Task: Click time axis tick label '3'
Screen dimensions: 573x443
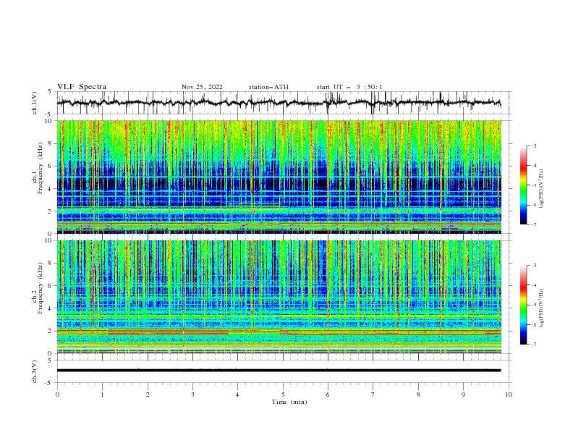Action: click(x=192, y=395)
